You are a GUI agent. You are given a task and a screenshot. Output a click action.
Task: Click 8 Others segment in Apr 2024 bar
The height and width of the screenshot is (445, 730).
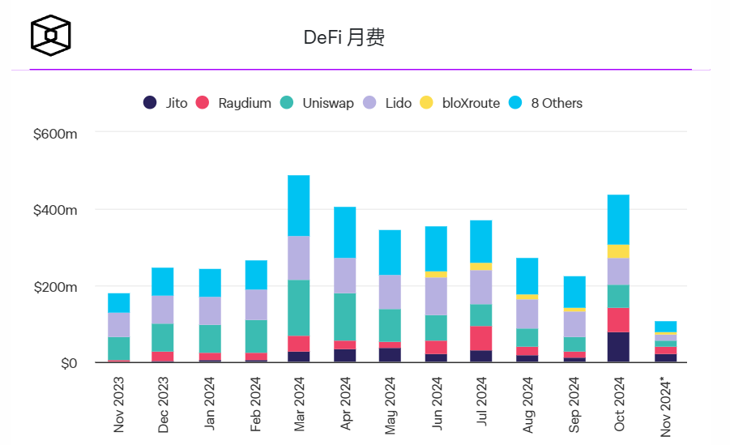(345, 233)
